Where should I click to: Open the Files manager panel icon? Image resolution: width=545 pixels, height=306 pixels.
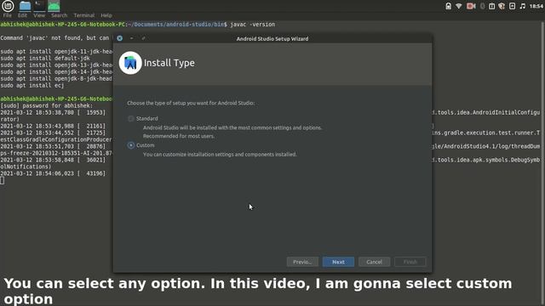click(x=25, y=6)
